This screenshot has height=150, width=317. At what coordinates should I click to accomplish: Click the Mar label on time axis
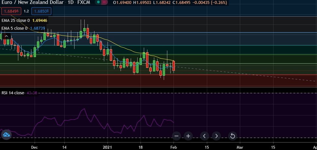pyautogui.click(x=240, y=147)
